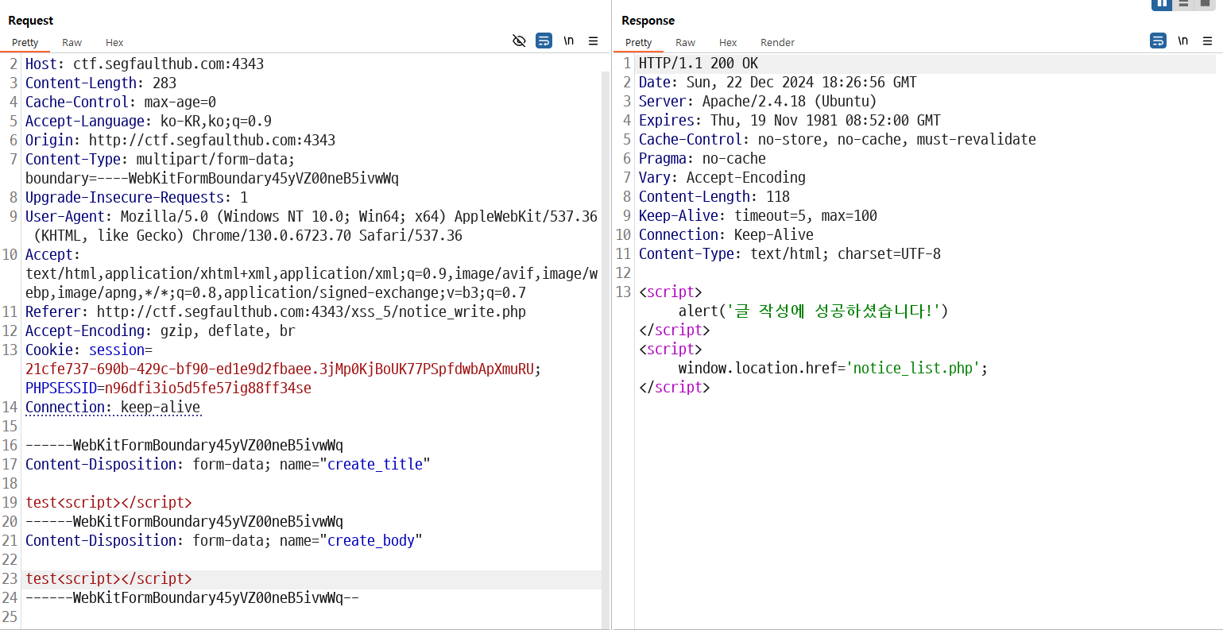Click the Content-Length: 118 response line
1223x630 pixels.
pos(714,196)
